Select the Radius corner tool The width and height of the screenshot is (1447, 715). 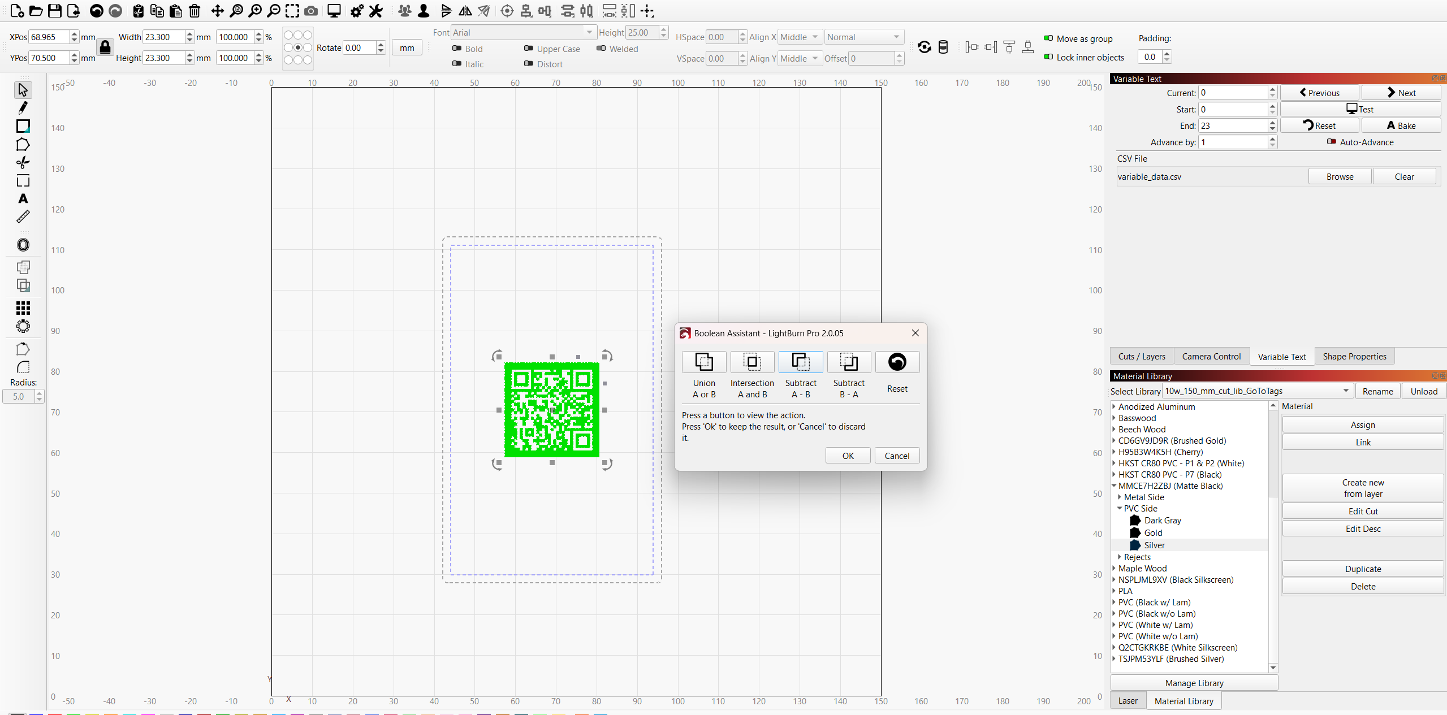pyautogui.click(x=23, y=367)
